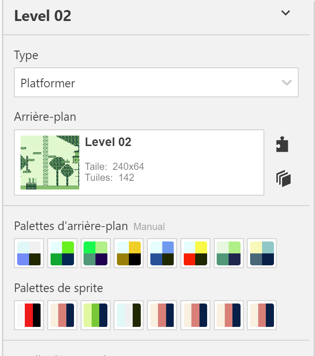The height and width of the screenshot is (356, 315).
Task: Choose the second background palette with green
Action: (63, 253)
